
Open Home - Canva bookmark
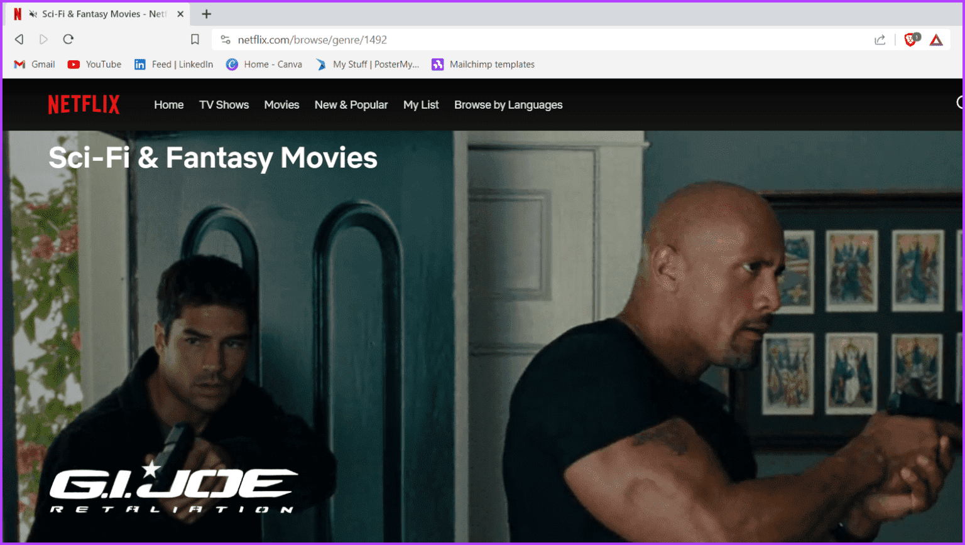coord(264,64)
